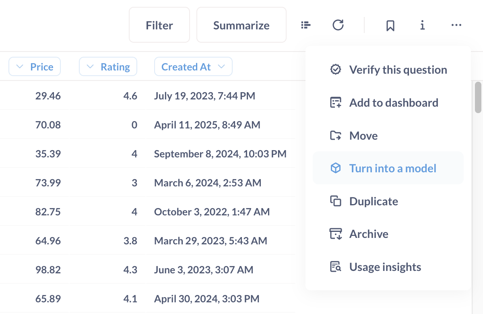The image size is (483, 314).
Task: Open the Summarize panel
Action: [241, 25]
